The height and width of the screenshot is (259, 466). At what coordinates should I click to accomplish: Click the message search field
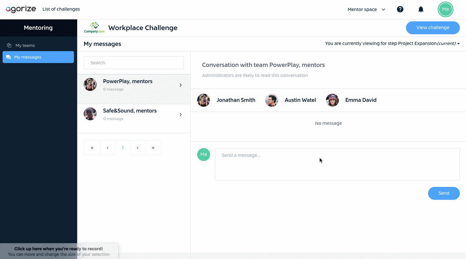click(x=134, y=63)
